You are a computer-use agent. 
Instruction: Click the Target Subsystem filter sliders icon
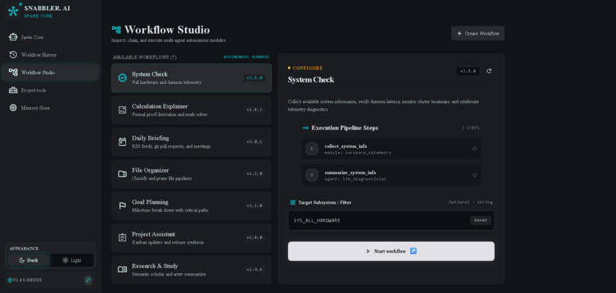[x=293, y=202]
